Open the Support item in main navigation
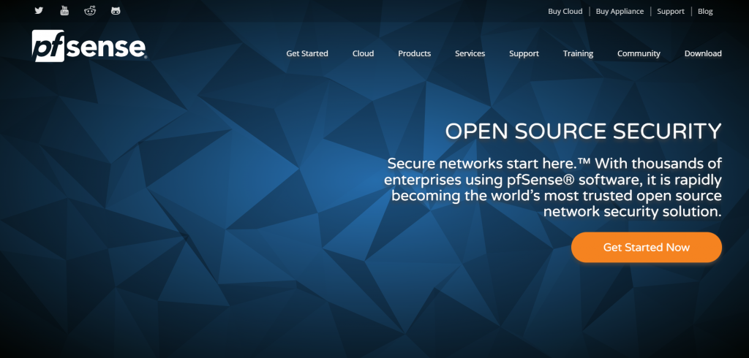The width and height of the screenshot is (749, 358). click(x=524, y=53)
